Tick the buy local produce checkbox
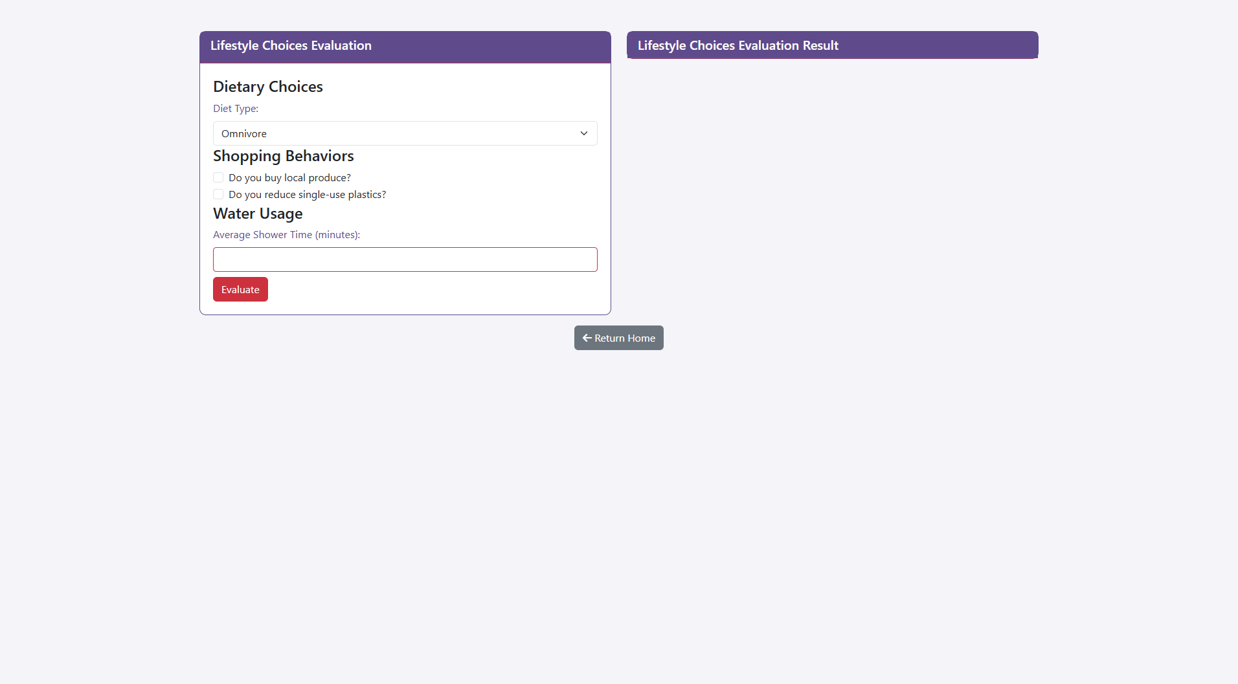Image resolution: width=1238 pixels, height=684 pixels. tap(218, 177)
